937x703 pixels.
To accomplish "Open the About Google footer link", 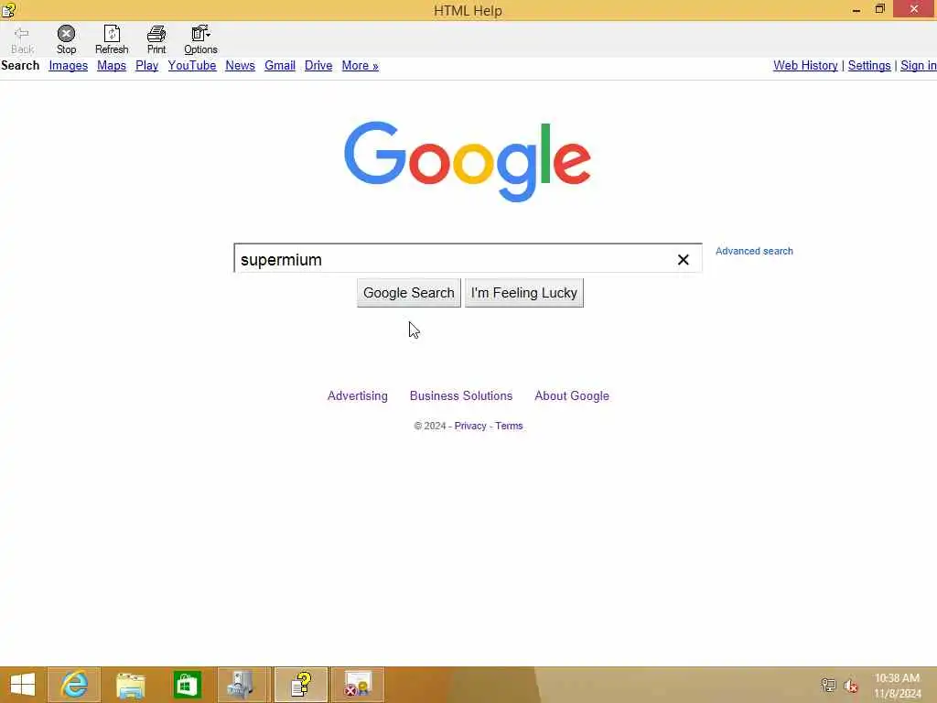I will tap(572, 395).
